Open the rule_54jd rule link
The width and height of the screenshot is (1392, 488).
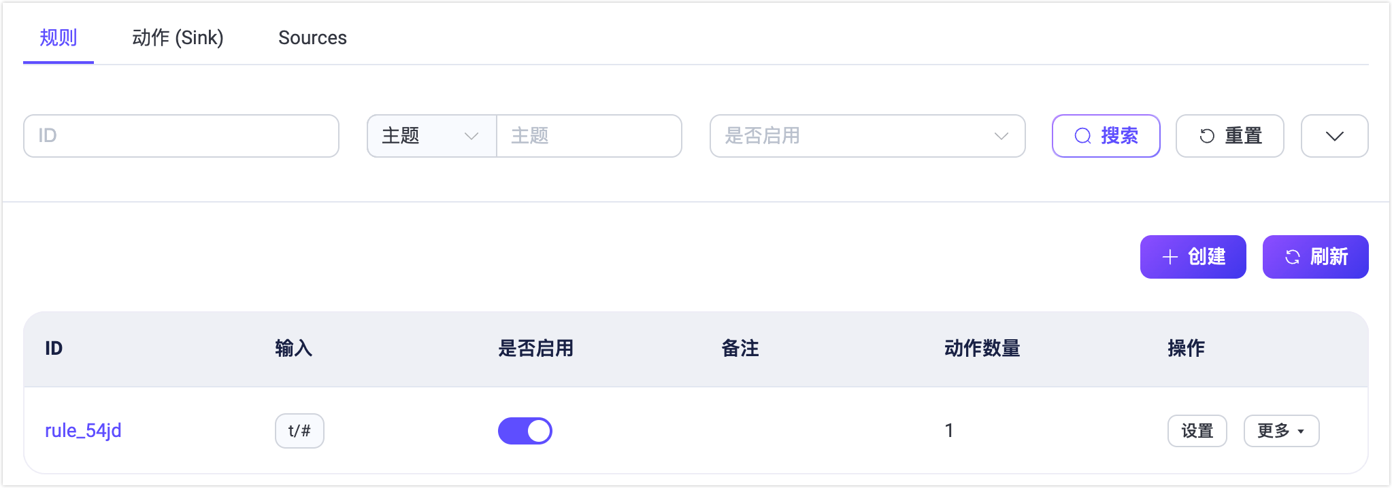(x=83, y=431)
